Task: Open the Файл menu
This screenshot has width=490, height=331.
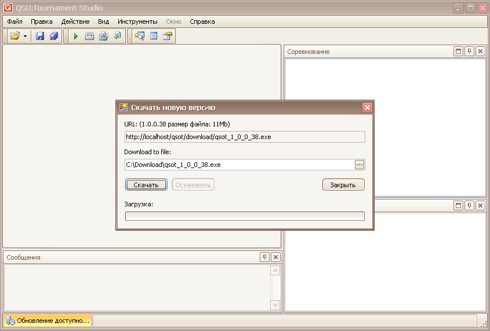Action: pyautogui.click(x=14, y=21)
